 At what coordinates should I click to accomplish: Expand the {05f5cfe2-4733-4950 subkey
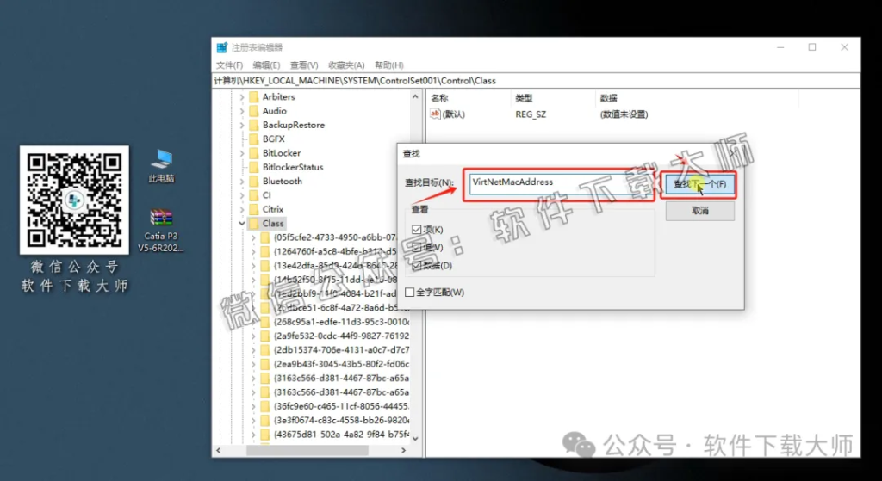coord(253,237)
